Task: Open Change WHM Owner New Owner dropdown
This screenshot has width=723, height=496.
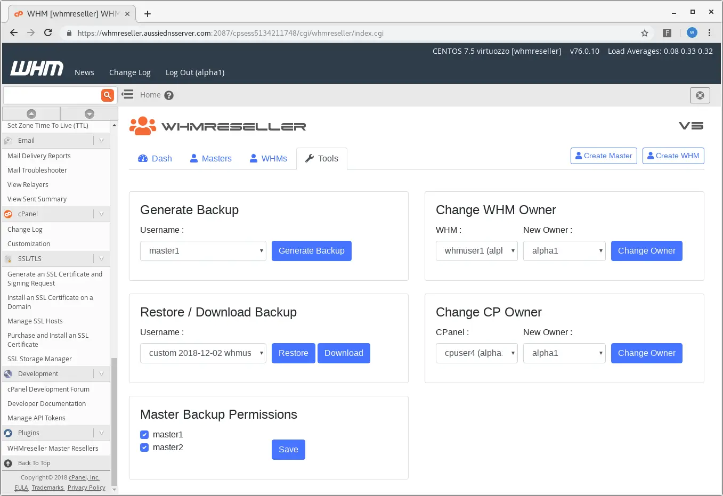Action: click(x=564, y=251)
